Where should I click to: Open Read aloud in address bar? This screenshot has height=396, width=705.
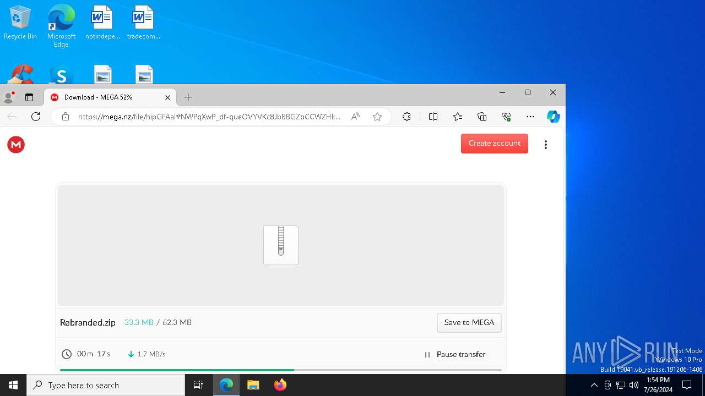356,117
